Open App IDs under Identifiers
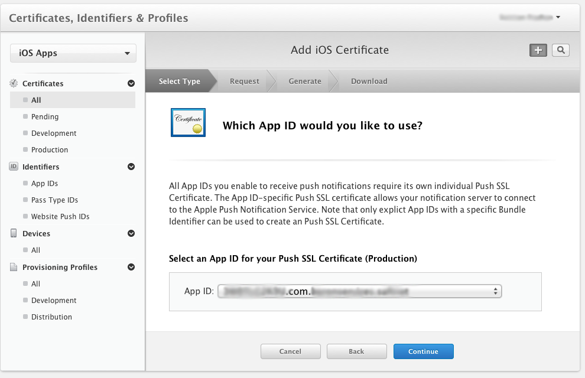 pos(44,184)
